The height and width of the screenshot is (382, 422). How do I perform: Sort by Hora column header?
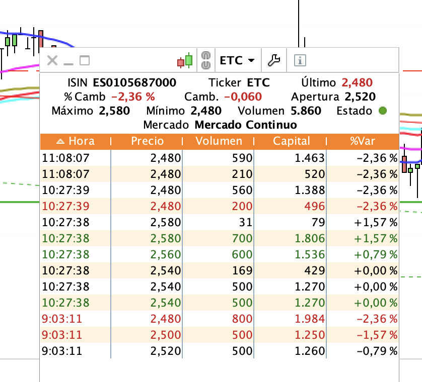pos(76,141)
